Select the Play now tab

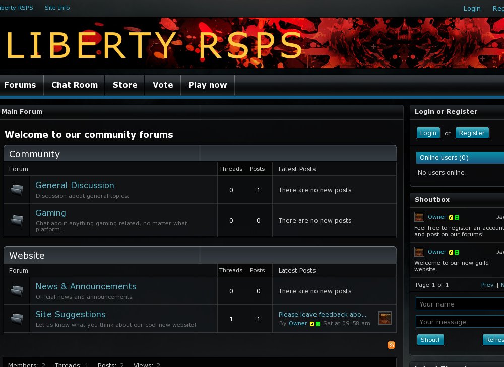click(x=207, y=85)
